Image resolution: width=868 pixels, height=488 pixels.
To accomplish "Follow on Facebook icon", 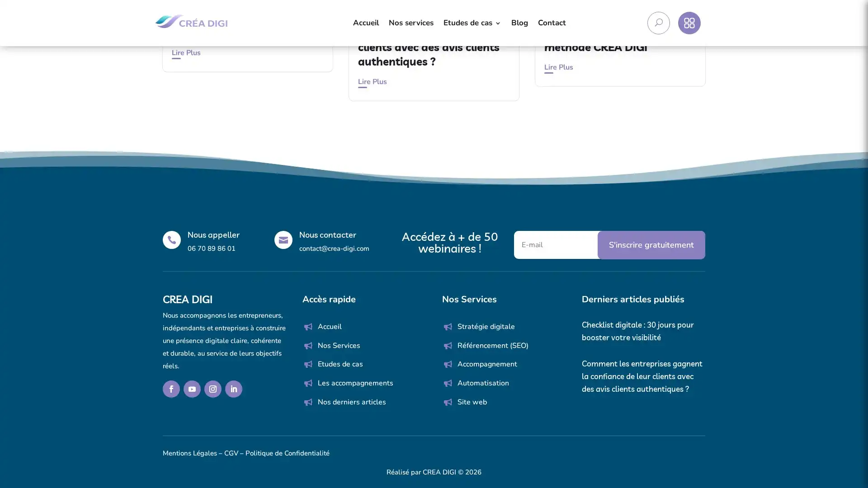I will (x=171, y=389).
